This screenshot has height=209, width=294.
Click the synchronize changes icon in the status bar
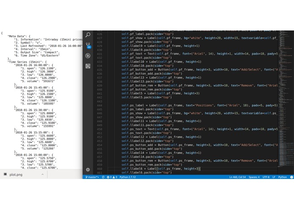103,177
